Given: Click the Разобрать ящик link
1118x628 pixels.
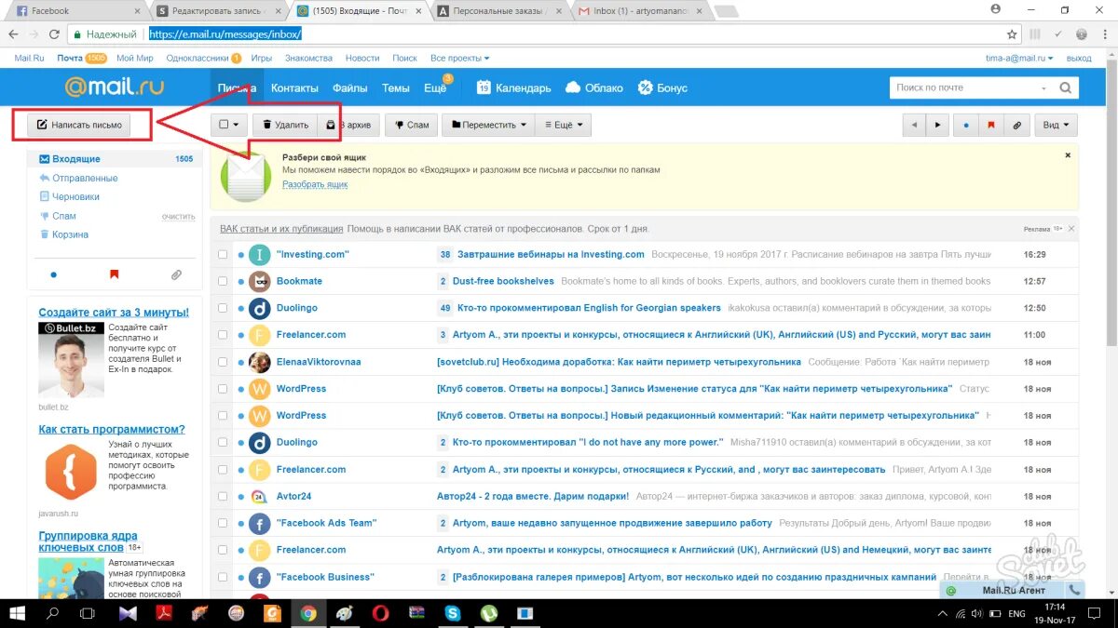Looking at the screenshot, I should [315, 184].
